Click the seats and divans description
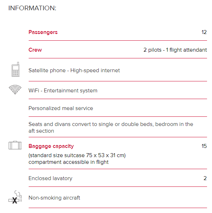This screenshot has height=213, width=212. [x=111, y=128]
